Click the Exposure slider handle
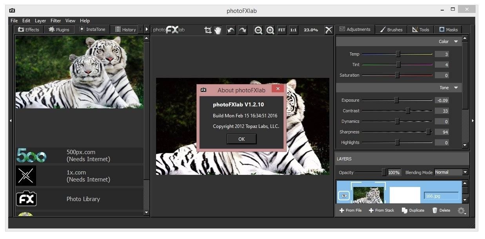 coord(396,100)
